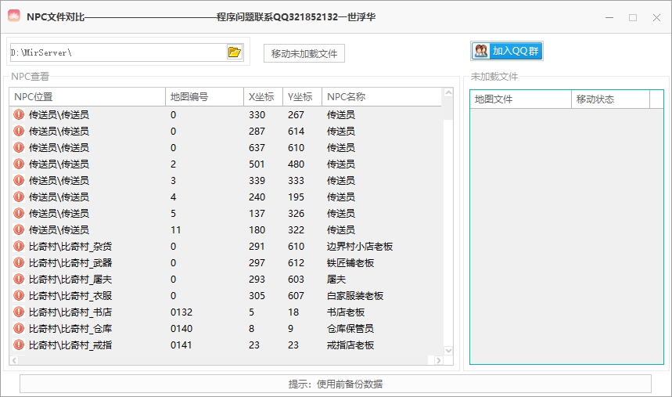Click the 加入QQ群 button
672x397 pixels.
(507, 51)
